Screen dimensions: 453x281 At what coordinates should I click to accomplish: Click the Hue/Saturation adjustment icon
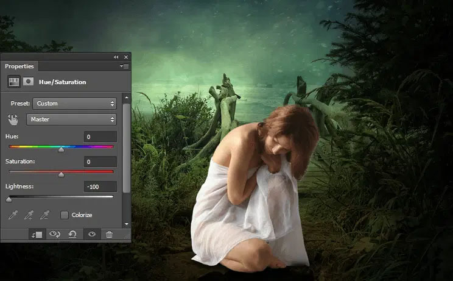pyautogui.click(x=14, y=82)
